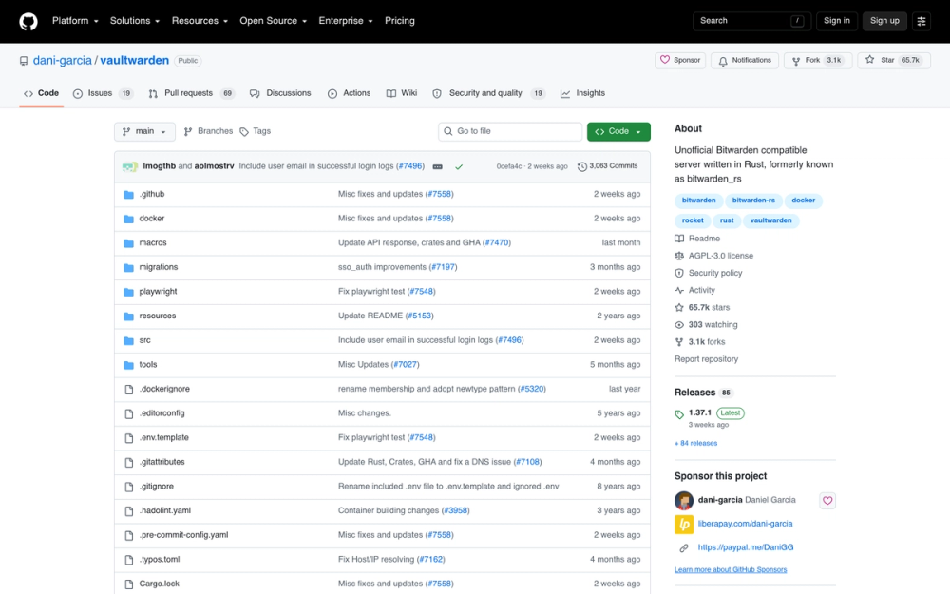
Task: Open the rocket topic tag
Action: (x=693, y=220)
